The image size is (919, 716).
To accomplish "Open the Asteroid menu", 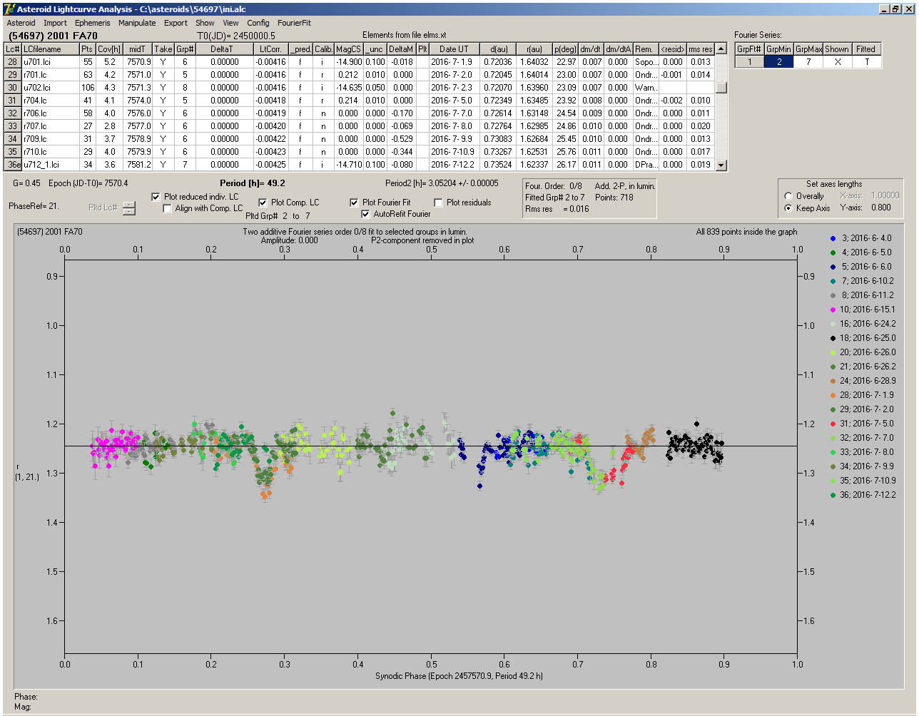I will (x=21, y=23).
